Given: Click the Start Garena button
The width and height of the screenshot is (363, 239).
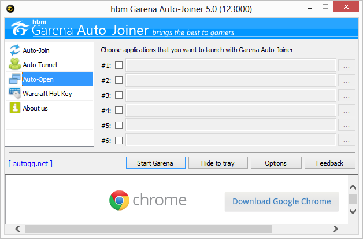Looking at the screenshot, I should (155, 163).
